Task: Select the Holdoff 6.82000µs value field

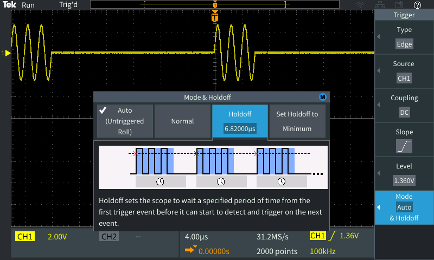Action: (x=240, y=129)
